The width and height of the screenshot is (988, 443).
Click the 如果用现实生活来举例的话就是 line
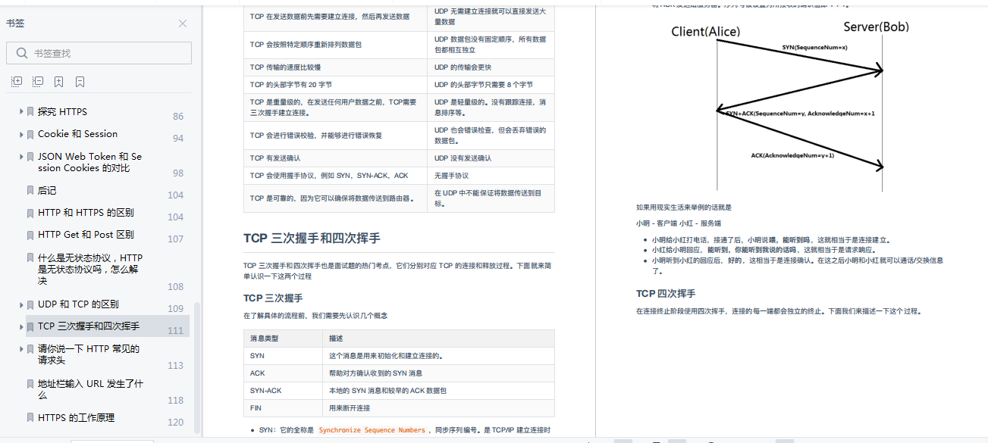point(684,207)
